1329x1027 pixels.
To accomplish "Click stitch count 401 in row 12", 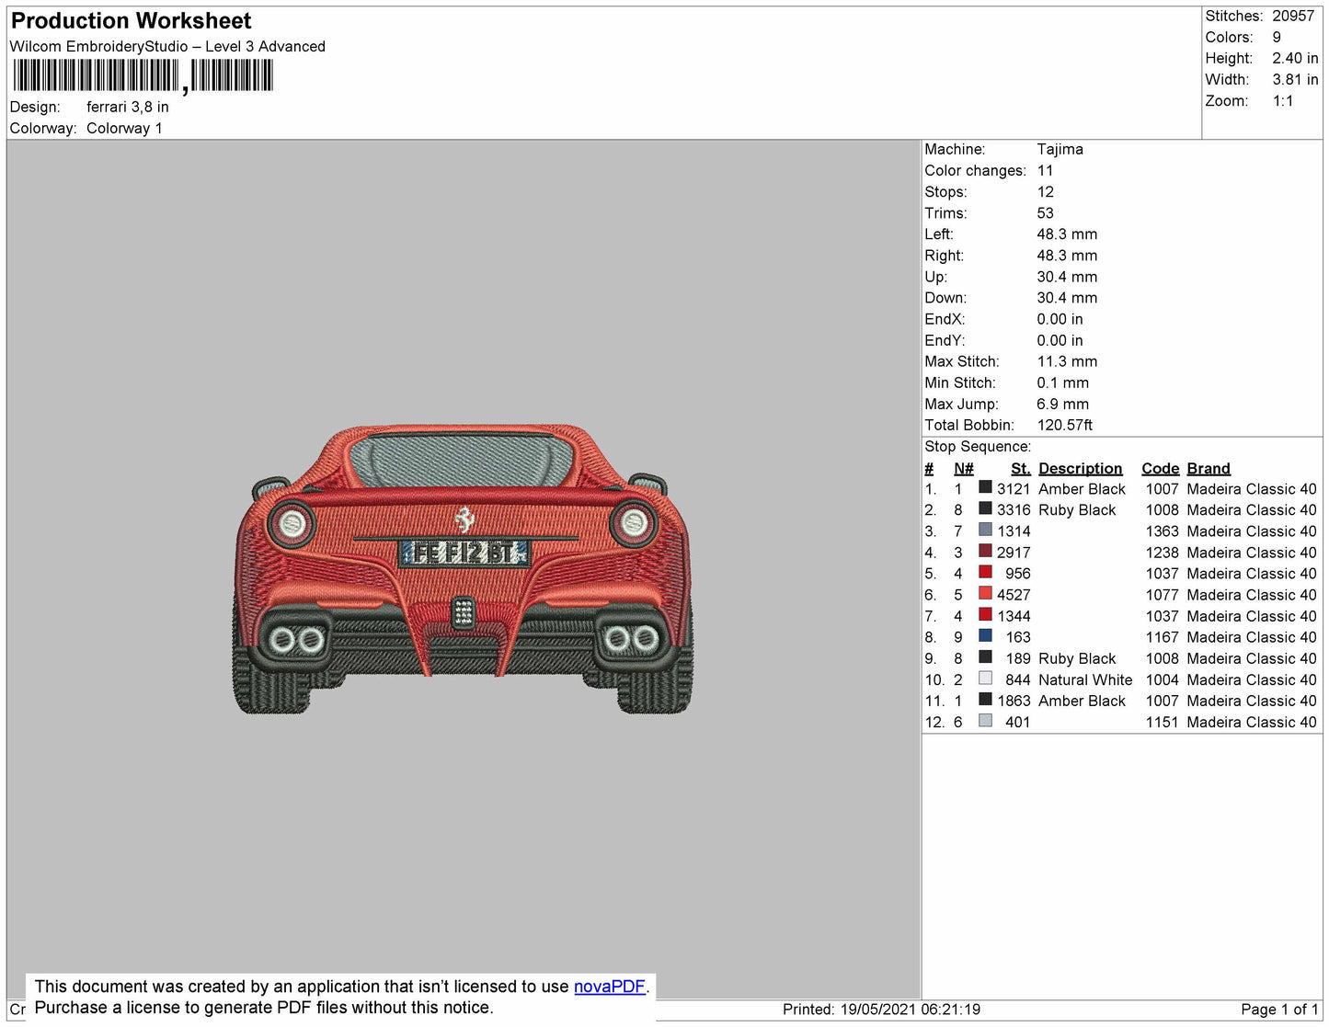I will tap(1018, 722).
